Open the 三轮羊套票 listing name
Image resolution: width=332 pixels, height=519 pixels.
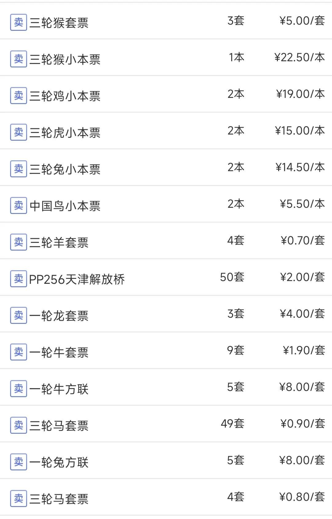pos(59,243)
